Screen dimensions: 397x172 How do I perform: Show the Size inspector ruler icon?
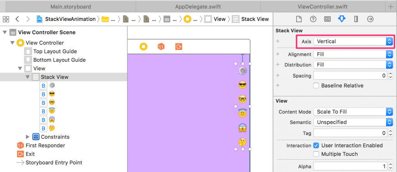356,19
